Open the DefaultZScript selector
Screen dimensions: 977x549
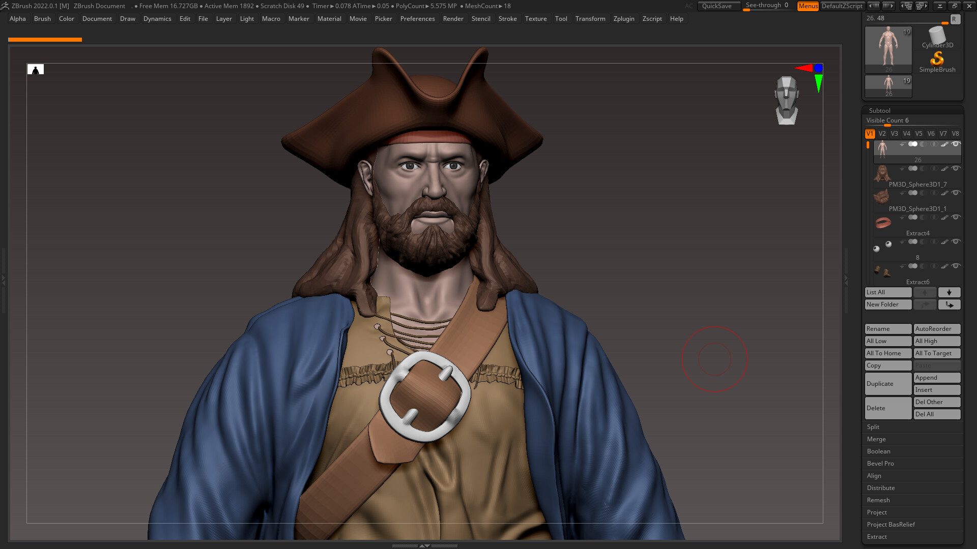coord(843,6)
